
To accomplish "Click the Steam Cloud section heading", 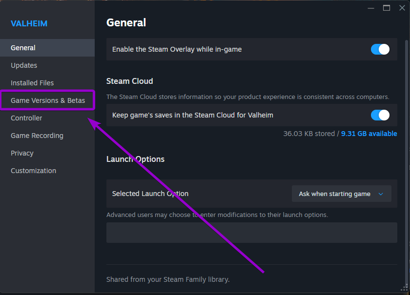I will [x=130, y=81].
